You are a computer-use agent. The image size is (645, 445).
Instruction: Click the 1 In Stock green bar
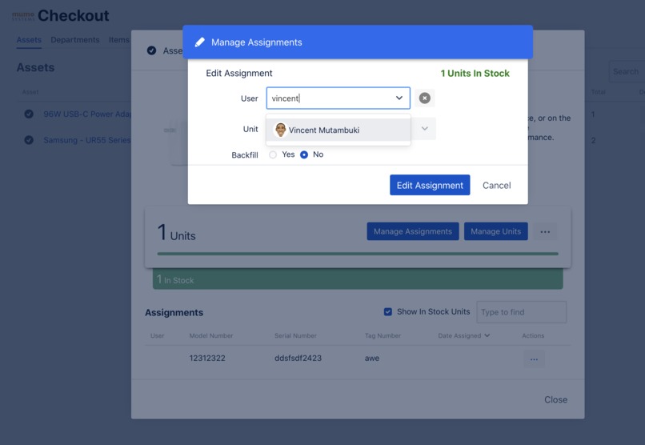(x=358, y=279)
